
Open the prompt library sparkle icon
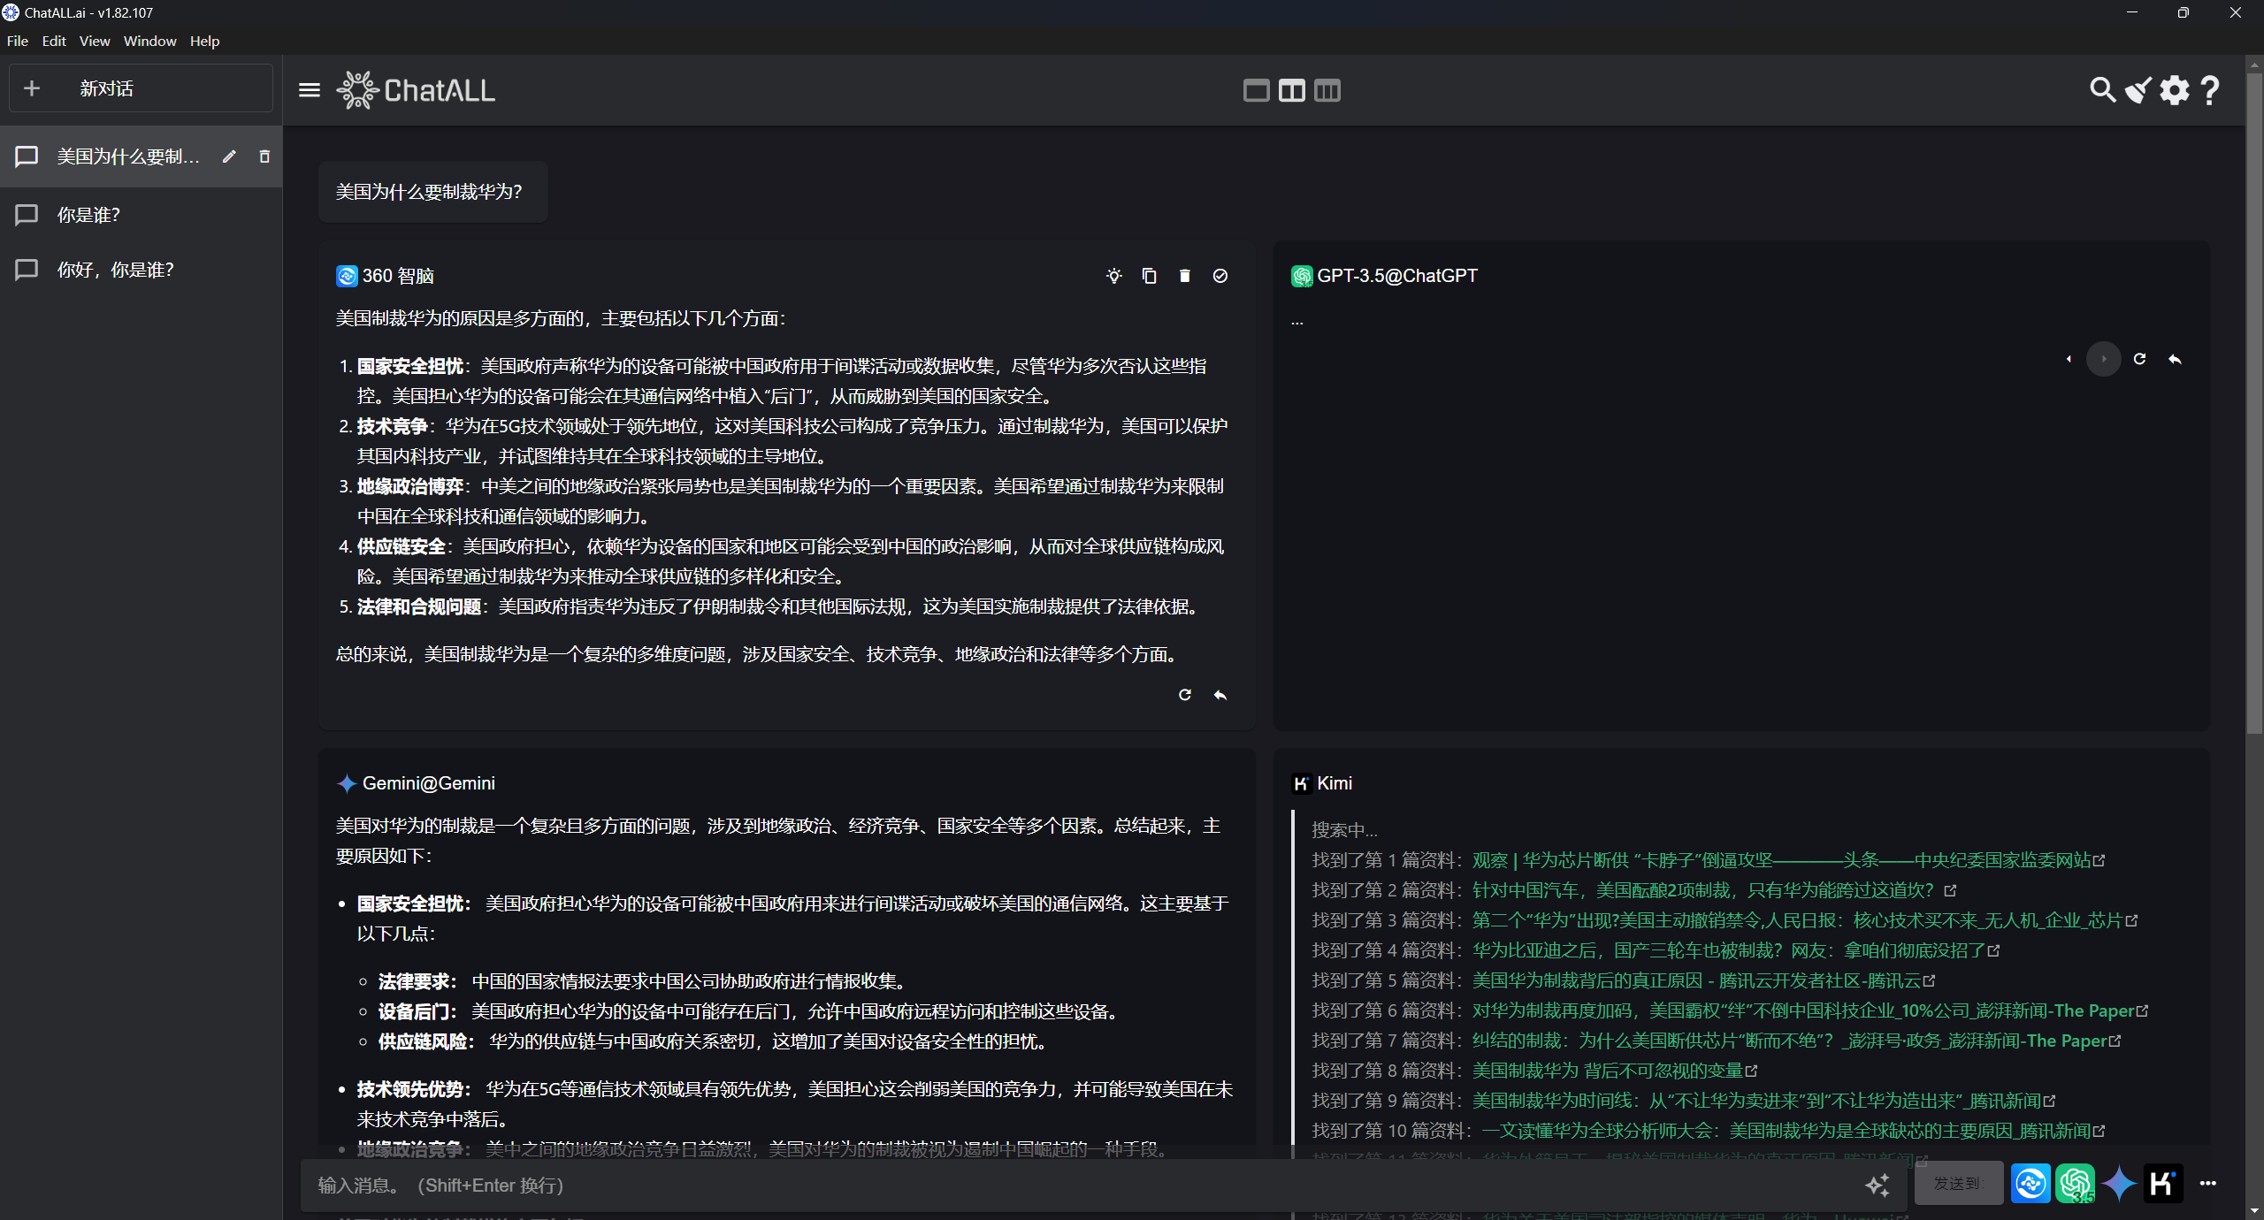tap(1877, 1184)
